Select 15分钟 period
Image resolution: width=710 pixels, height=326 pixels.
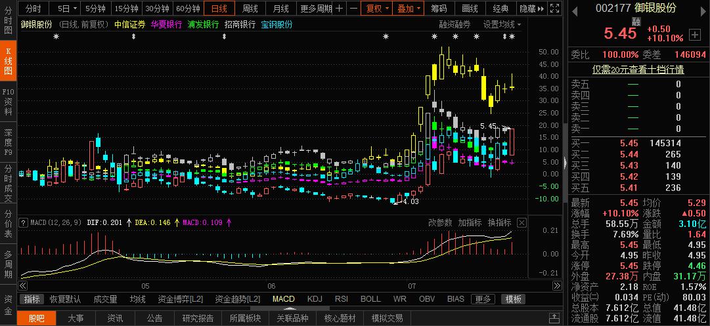pos(126,8)
